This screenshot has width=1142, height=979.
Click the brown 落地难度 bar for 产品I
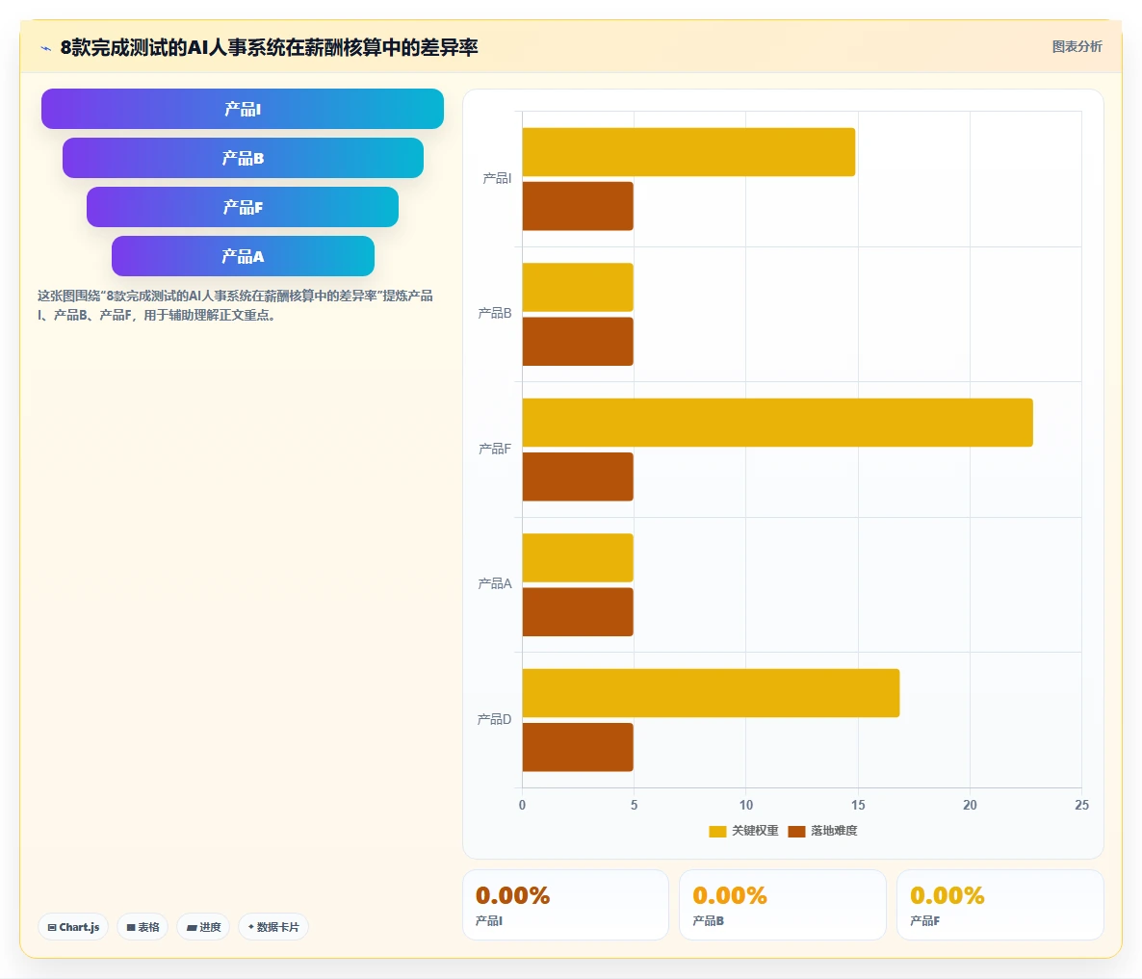coord(578,206)
